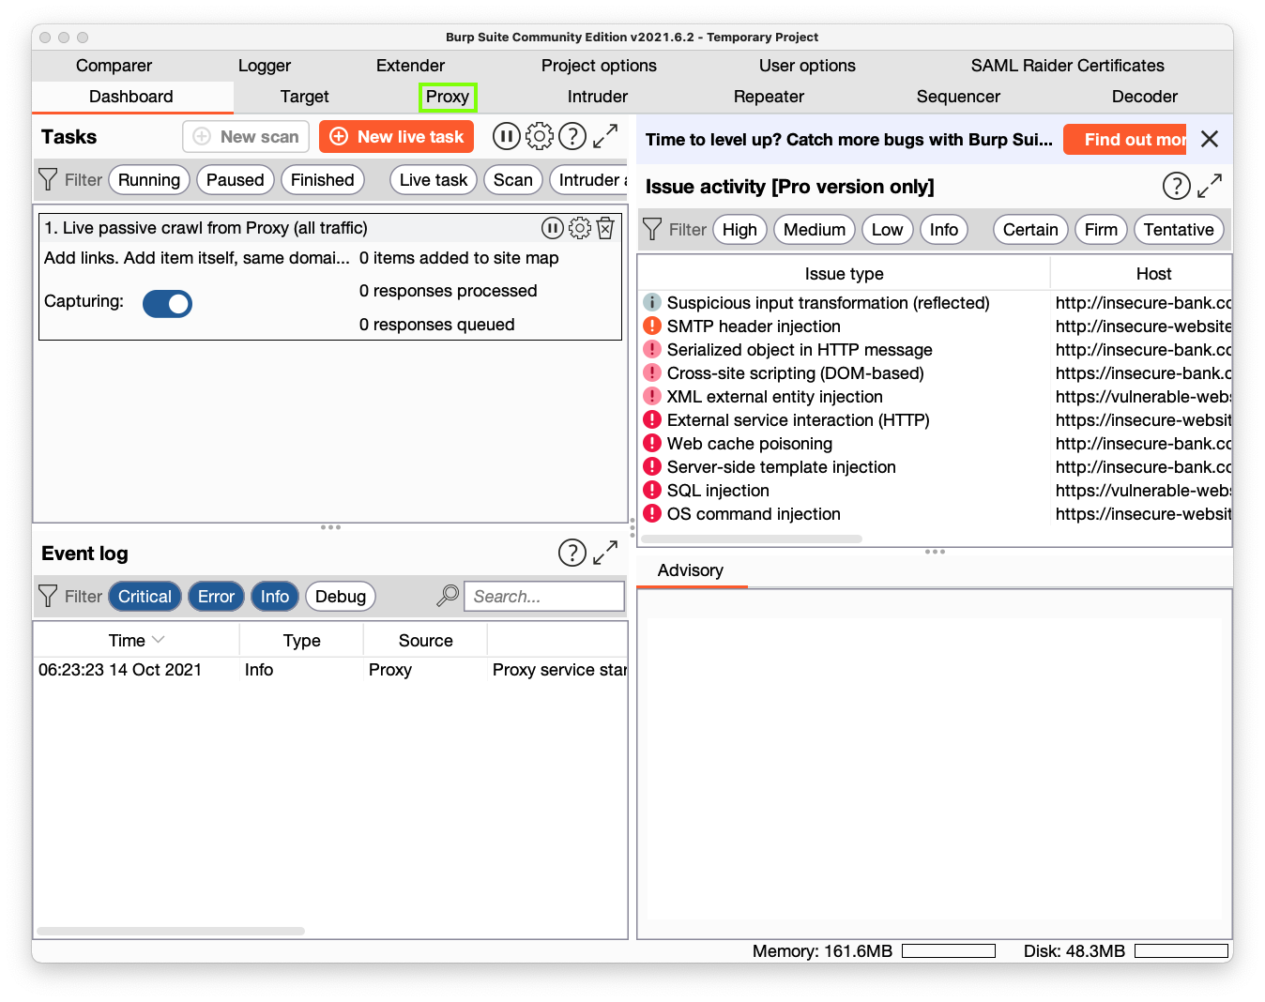Click Server-side template injection severity icon

pos(652,466)
